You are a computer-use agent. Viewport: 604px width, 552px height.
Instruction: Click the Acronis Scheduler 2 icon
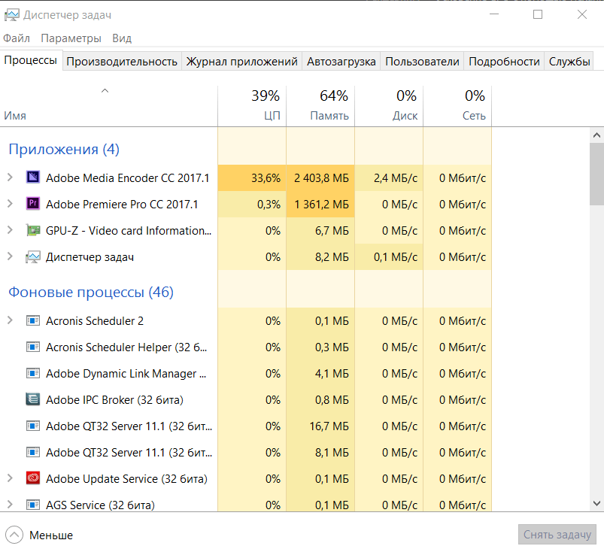point(33,320)
